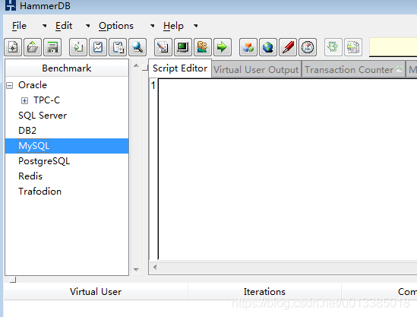
Task: Click the dropdown arrow beside Options
Action: coord(153,26)
